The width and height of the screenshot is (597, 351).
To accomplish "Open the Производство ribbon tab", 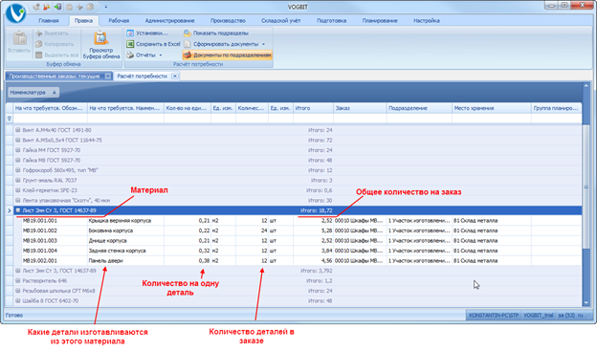I will pos(228,20).
